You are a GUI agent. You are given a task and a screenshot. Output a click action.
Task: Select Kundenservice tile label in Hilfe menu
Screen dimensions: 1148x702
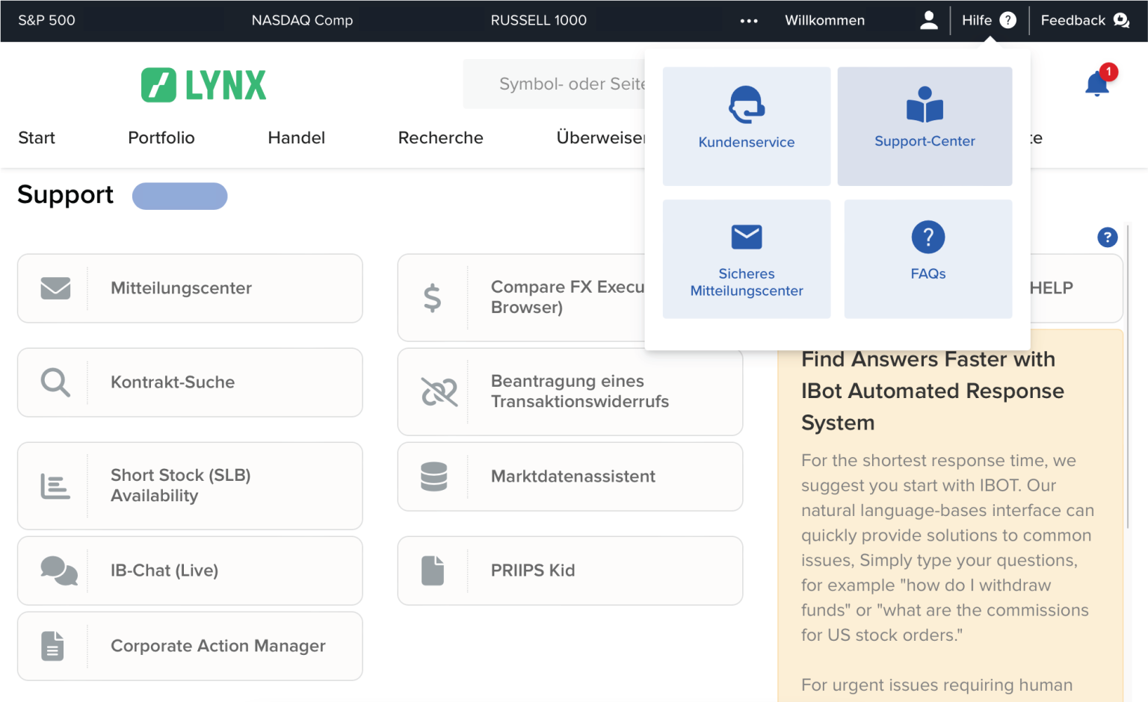click(x=747, y=142)
